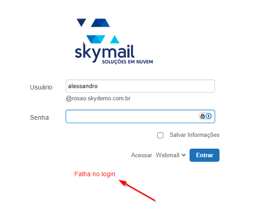273x211 pixels.
Task: Click the @rosao.skydemo.com.br domain text
Action: (98, 98)
